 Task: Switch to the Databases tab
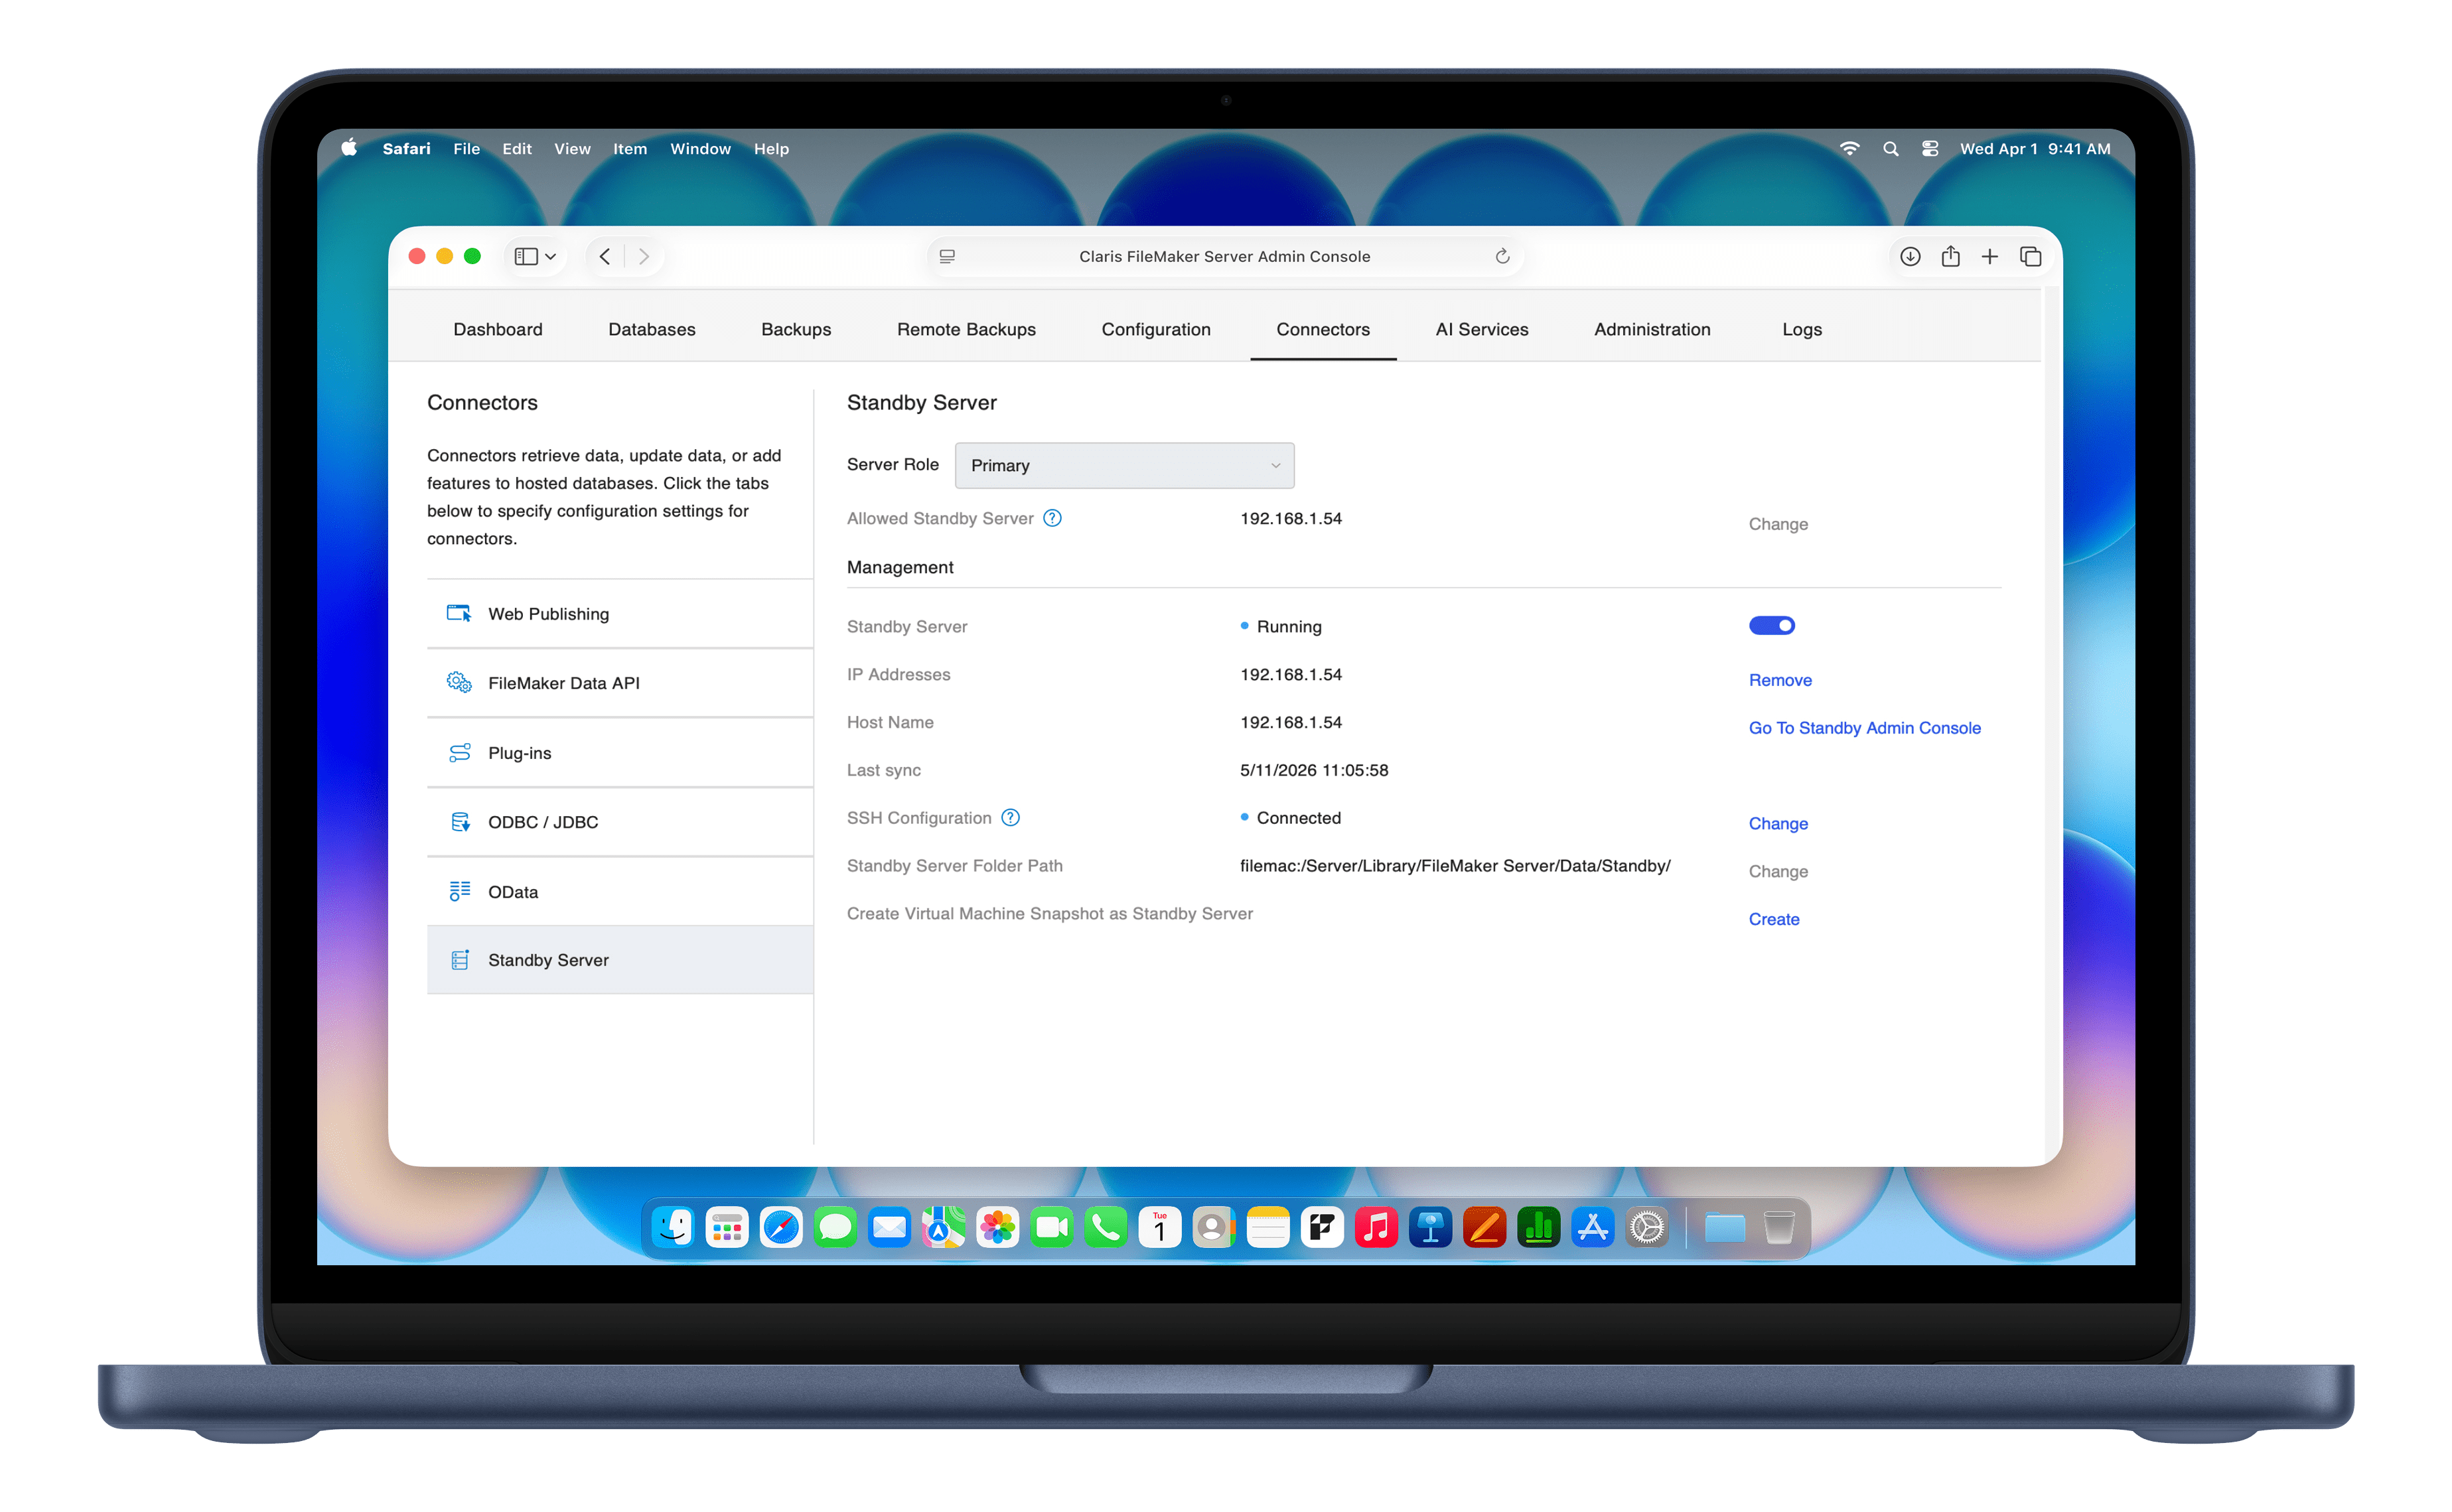(651, 329)
